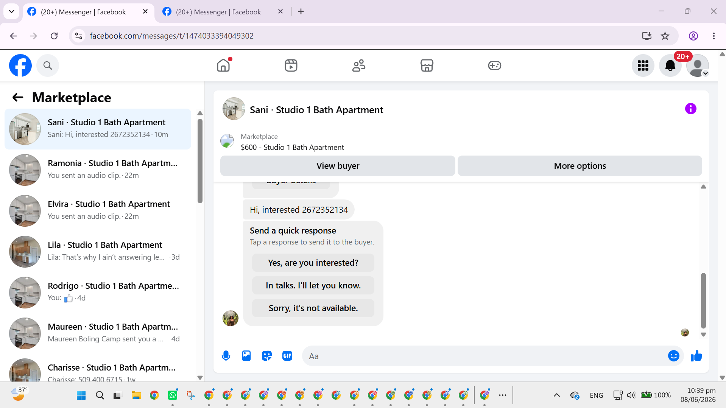Viewport: 726px width, 408px height.
Task: Open the account profile menu
Action: (698, 65)
